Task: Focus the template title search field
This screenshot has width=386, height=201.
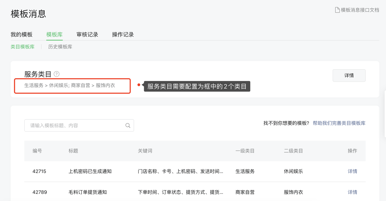Action: point(75,125)
